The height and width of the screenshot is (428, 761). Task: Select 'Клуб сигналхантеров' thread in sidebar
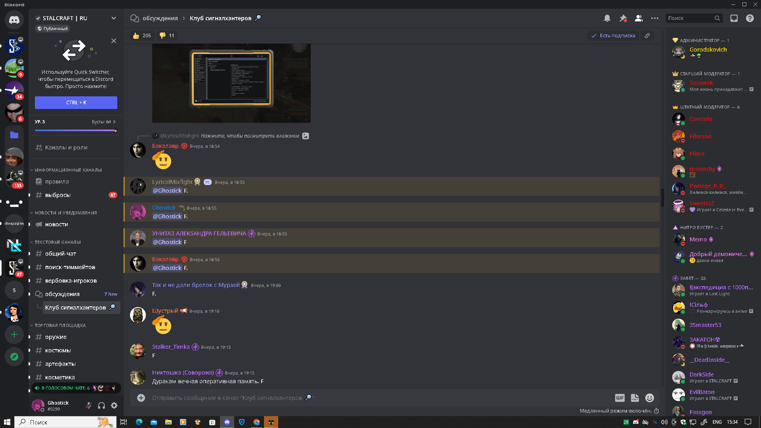pos(81,308)
